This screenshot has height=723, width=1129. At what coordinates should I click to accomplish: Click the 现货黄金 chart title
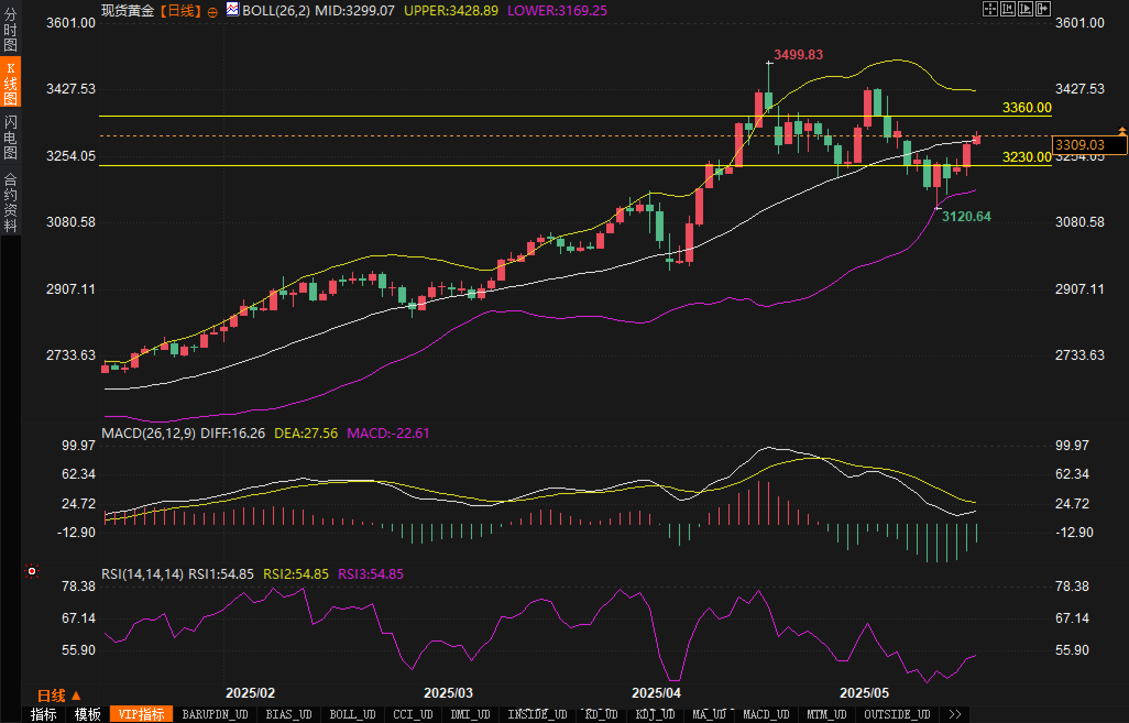[128, 10]
